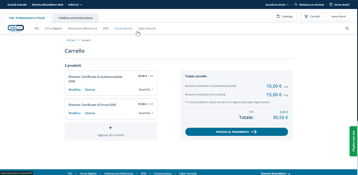Click Rinnova un servizio refresh link
358x175 pixels.
[x=309, y=5]
